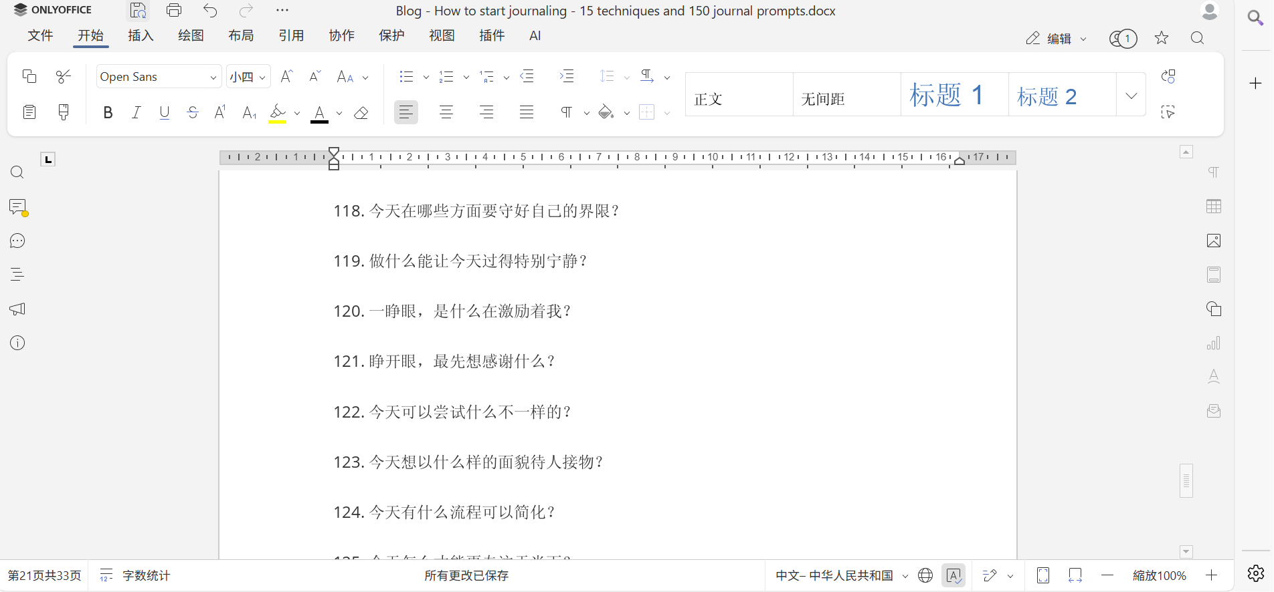This screenshot has width=1274, height=592.
Task: Open the chat panel in left sidebar
Action: (x=17, y=241)
